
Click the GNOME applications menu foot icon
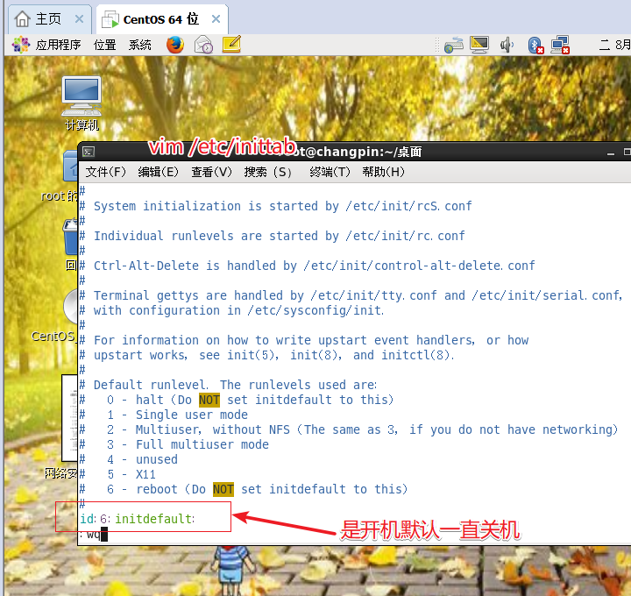(20, 45)
